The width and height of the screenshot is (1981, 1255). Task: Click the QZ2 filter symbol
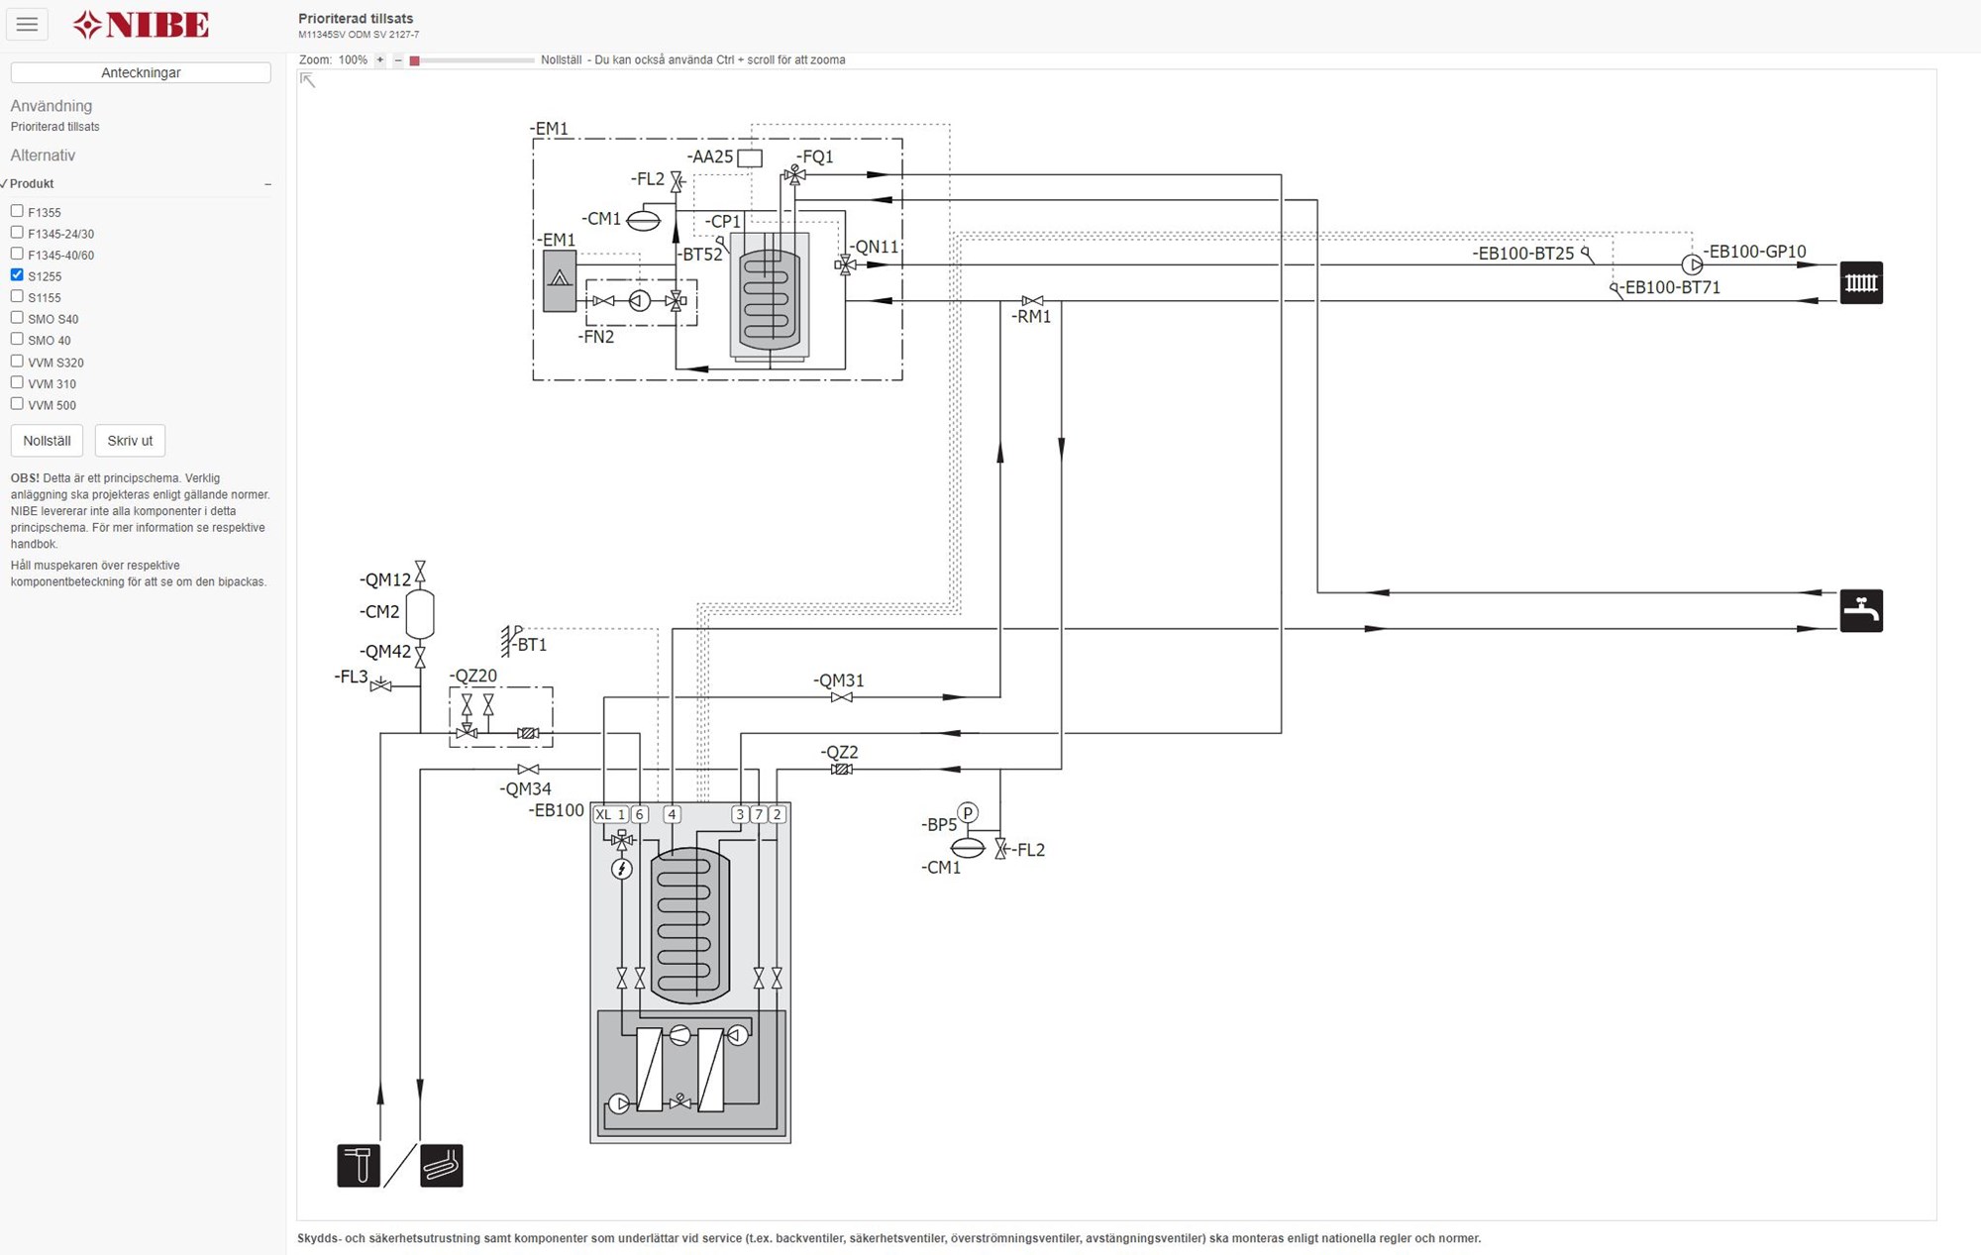(842, 769)
